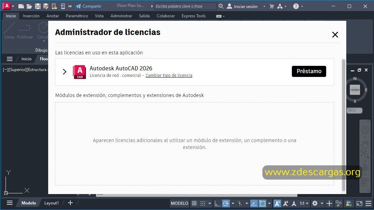The height and width of the screenshot is (210, 374).
Task: Click the Open file folder icon
Action: tap(29, 6)
